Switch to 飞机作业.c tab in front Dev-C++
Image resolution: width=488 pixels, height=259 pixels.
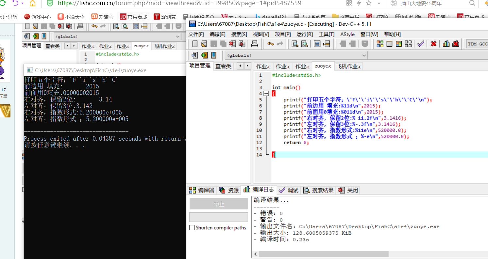(349, 66)
